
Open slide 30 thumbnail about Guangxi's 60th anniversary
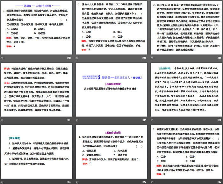point(186,28)
